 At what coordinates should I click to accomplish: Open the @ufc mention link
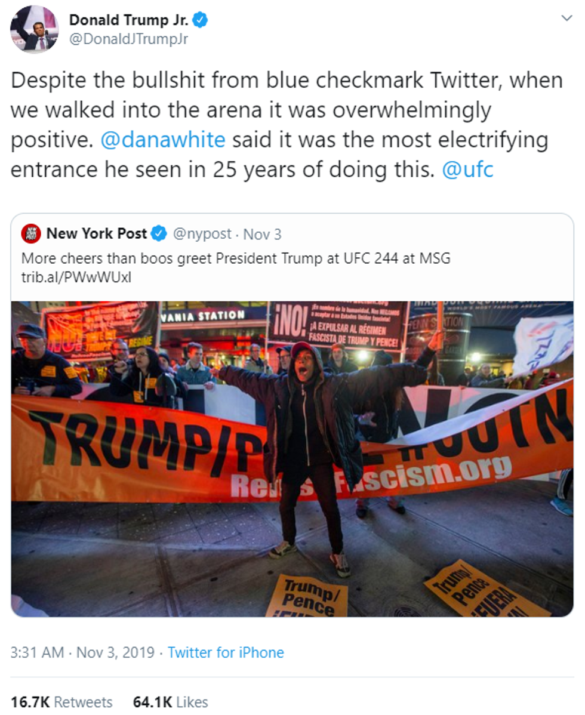click(x=467, y=171)
